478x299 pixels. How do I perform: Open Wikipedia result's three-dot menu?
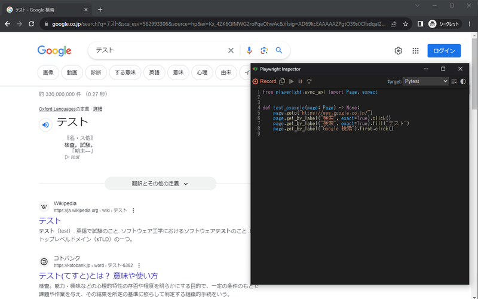(133, 210)
